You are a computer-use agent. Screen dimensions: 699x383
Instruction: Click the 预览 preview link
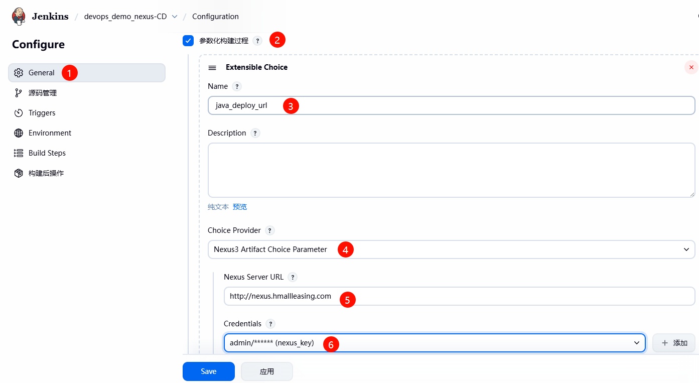click(240, 207)
